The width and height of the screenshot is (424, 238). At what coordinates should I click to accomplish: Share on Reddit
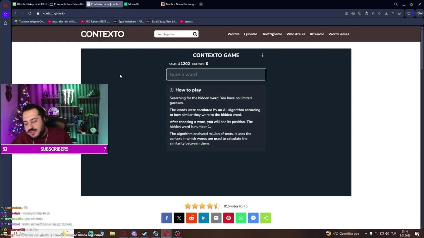[191, 218]
